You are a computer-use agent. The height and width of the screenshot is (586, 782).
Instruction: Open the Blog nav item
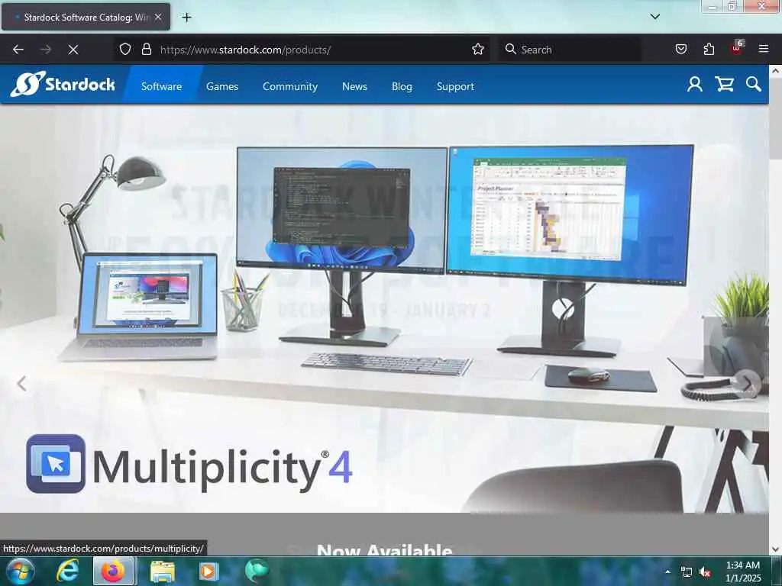point(402,86)
